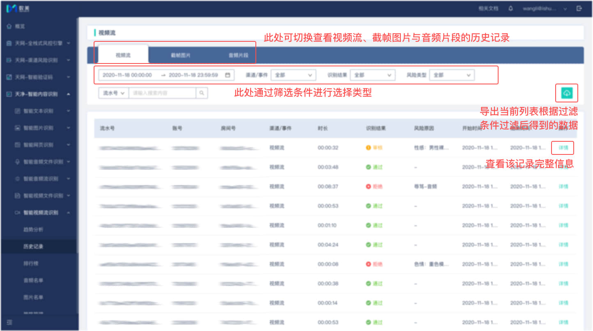Click the 智能音频文件识别 microphone icon

pos(17,162)
